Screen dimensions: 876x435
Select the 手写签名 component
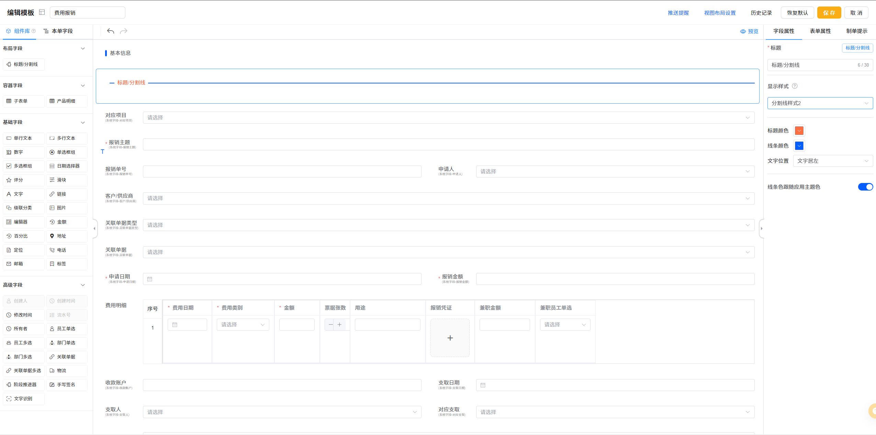[67, 385]
